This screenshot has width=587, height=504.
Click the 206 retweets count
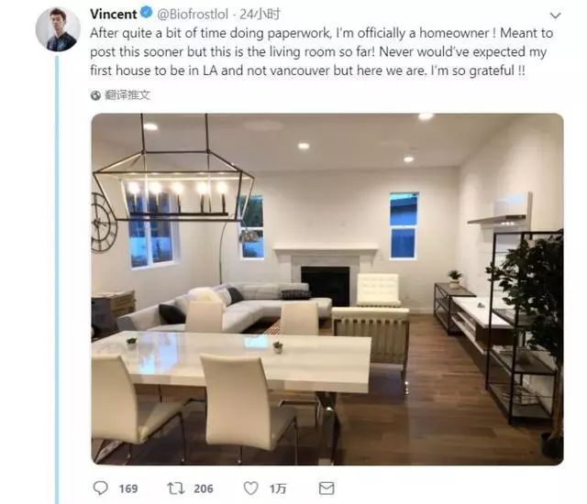pyautogui.click(x=204, y=488)
